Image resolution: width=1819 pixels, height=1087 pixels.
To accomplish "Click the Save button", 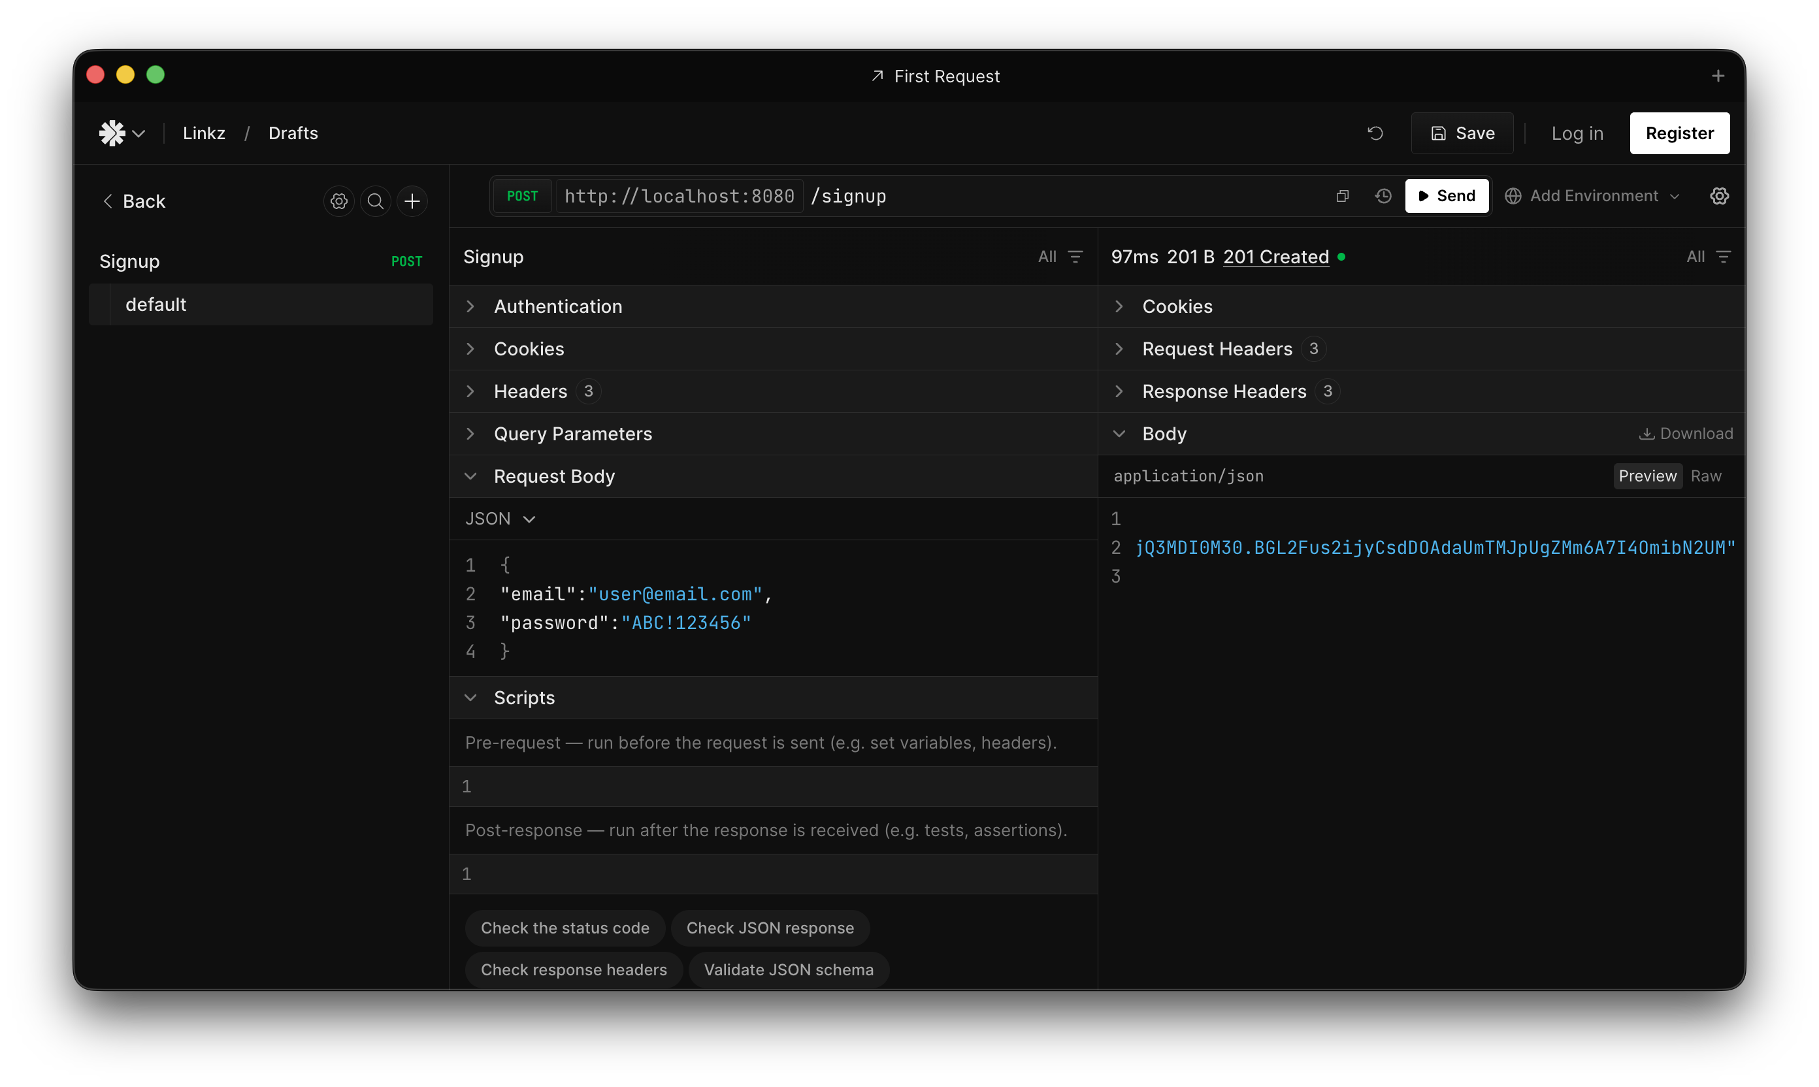I will click(x=1462, y=133).
